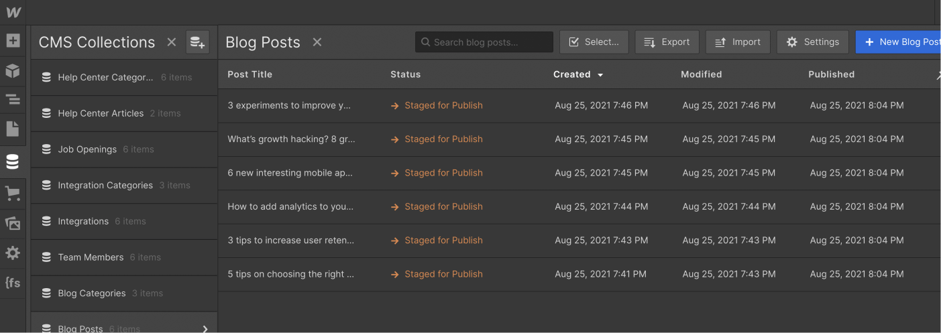Close the CMS Collections panel
Viewport: 941px width, 333px height.
(172, 42)
